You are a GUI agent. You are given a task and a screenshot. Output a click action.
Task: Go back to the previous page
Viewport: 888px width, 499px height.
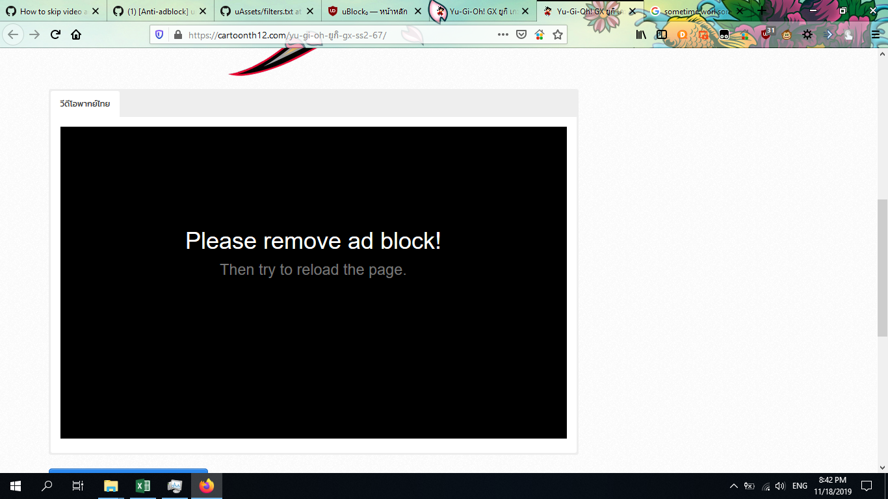(x=11, y=35)
